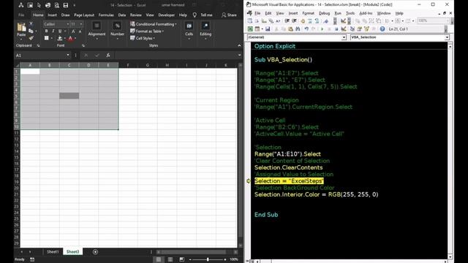Screen dimensions: 468x263
Task: Open the (General) object dropdown in VBA
Action: coord(344,37)
